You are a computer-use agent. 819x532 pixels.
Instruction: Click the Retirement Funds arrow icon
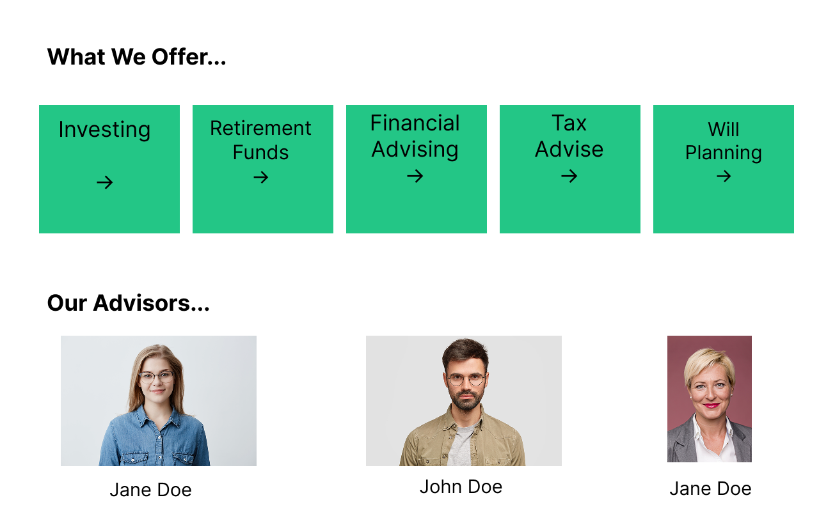point(260,177)
